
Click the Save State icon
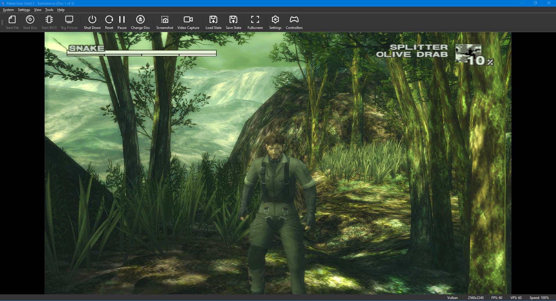point(233,20)
